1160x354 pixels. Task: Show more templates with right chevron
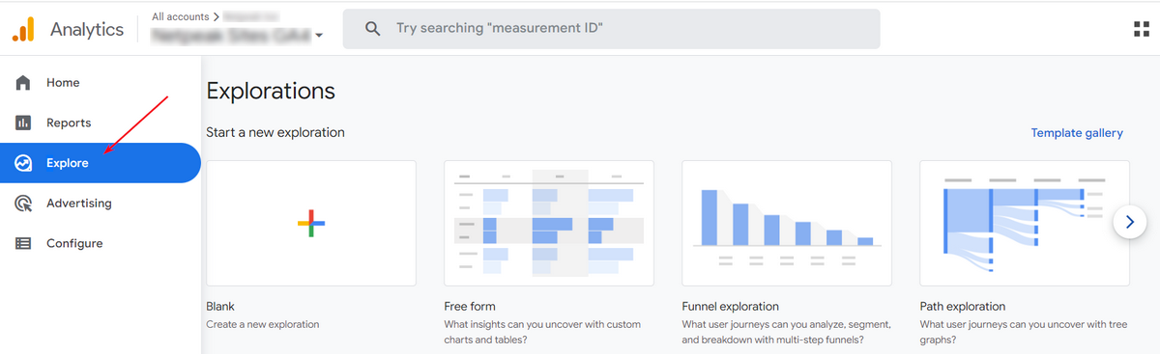click(1129, 223)
